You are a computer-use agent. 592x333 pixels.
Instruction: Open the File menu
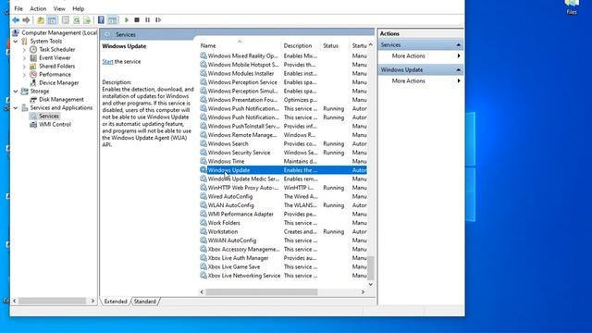point(18,8)
